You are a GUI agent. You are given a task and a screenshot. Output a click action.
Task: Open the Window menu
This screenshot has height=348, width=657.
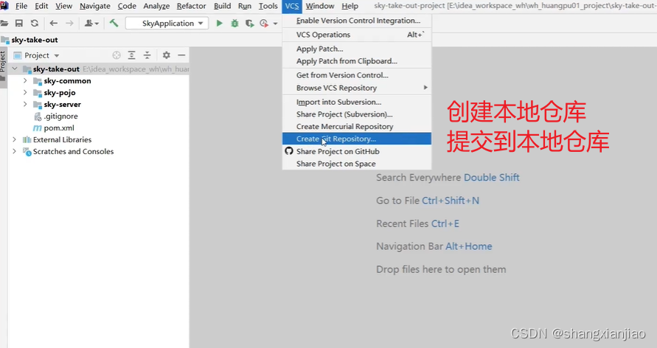pos(320,6)
